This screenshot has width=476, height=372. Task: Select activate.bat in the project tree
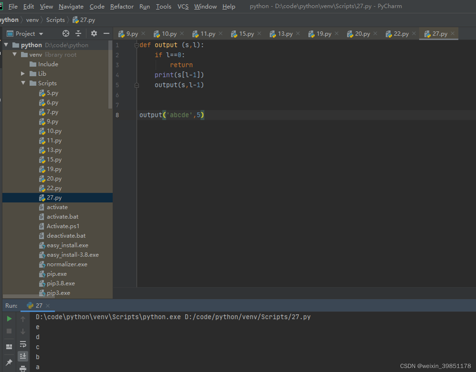click(62, 216)
